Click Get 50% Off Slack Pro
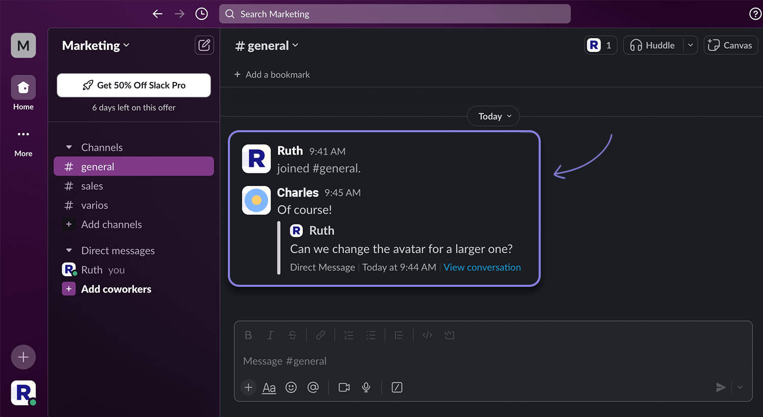 (134, 85)
